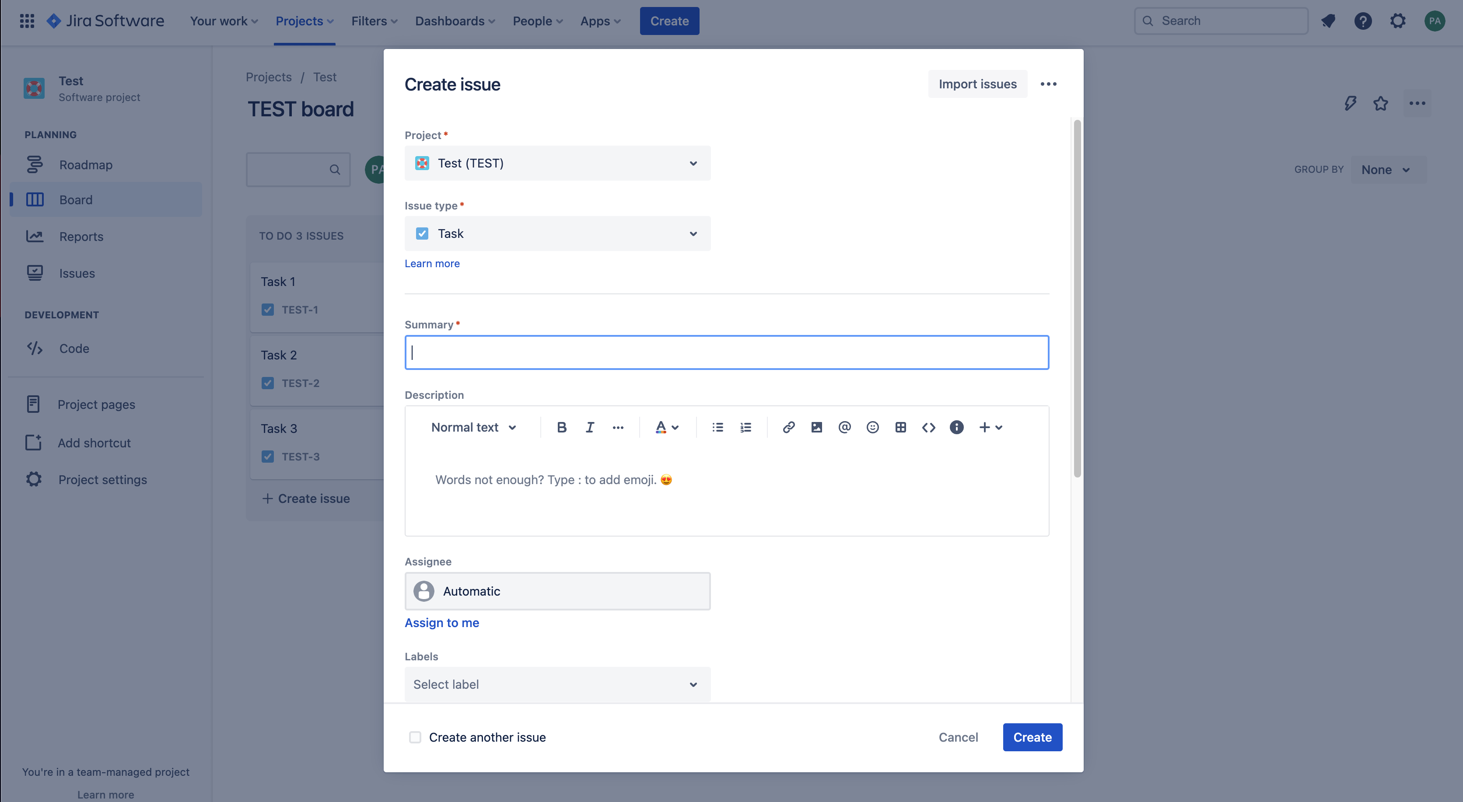This screenshot has width=1463, height=802.
Task: Insert a table in description
Action: point(900,427)
